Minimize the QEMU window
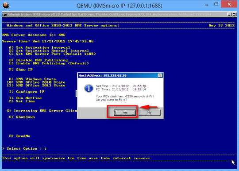The height and width of the screenshot is (171, 239). (207, 4)
